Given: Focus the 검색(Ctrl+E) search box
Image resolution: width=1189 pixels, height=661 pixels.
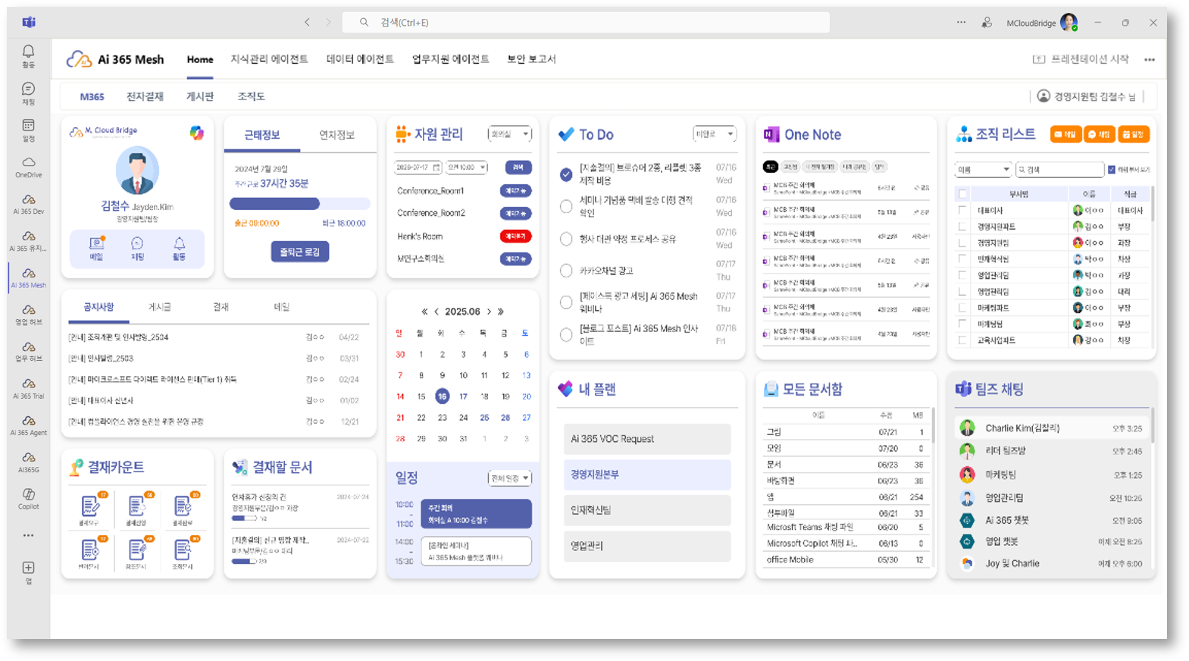Looking at the screenshot, I should [x=586, y=22].
